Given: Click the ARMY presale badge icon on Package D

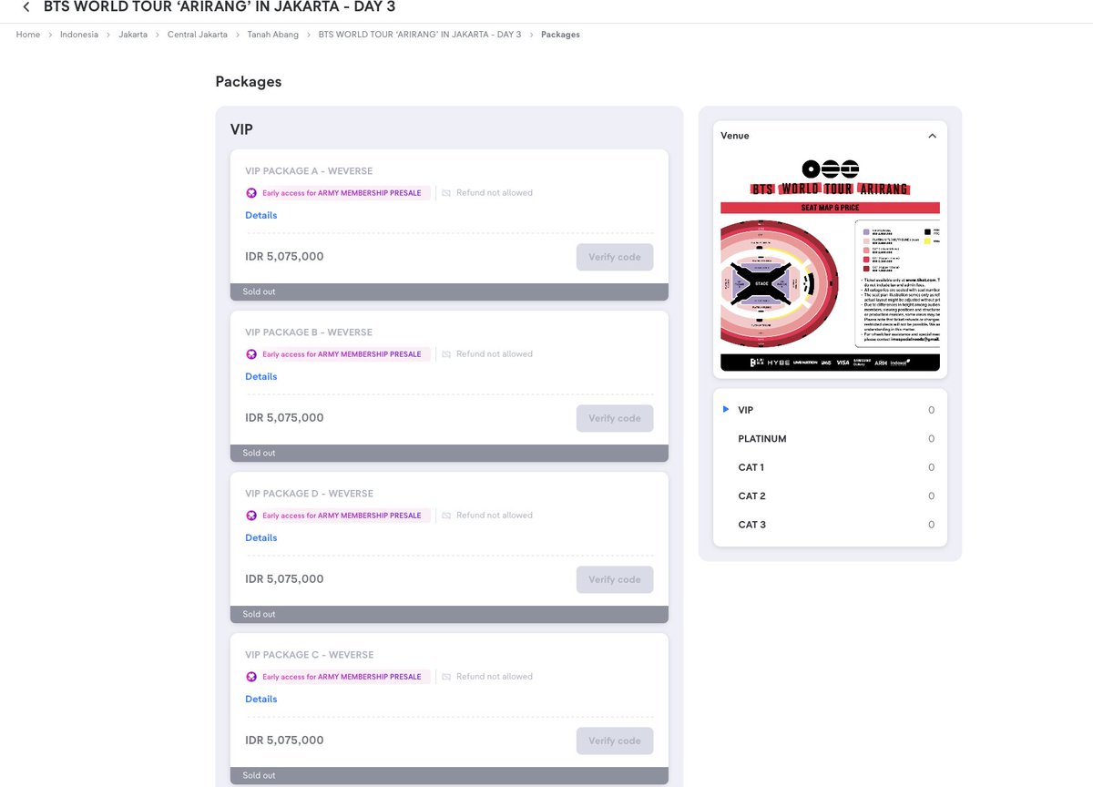Looking at the screenshot, I should click(252, 516).
